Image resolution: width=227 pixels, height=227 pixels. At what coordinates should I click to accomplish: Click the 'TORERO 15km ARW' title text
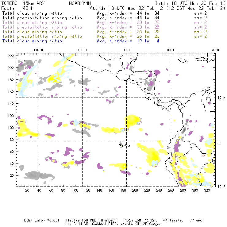tap(23, 3)
